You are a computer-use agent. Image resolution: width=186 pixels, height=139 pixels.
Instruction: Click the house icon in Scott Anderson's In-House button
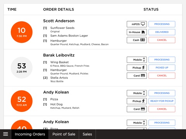(143, 32)
